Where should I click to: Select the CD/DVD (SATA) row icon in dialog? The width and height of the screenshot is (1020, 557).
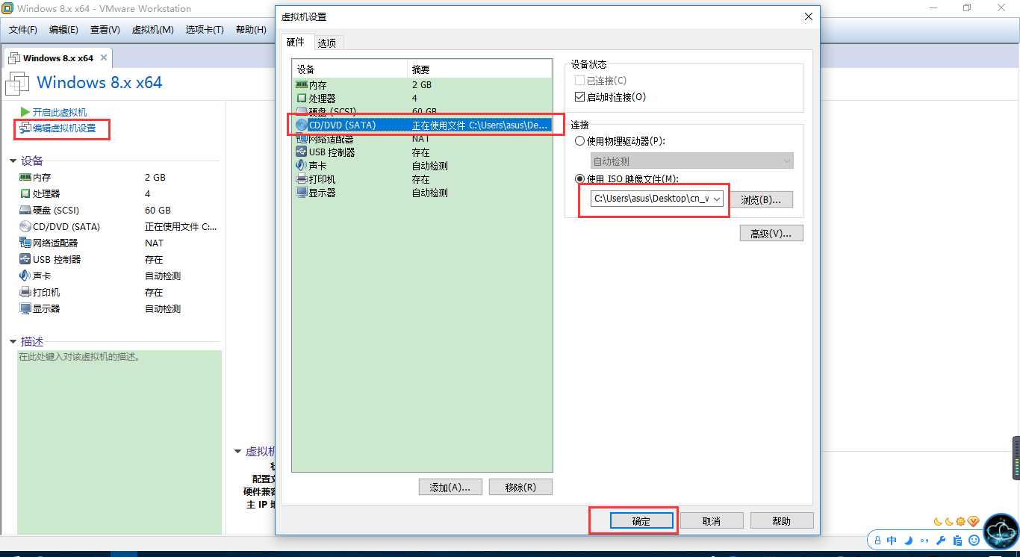(302, 125)
